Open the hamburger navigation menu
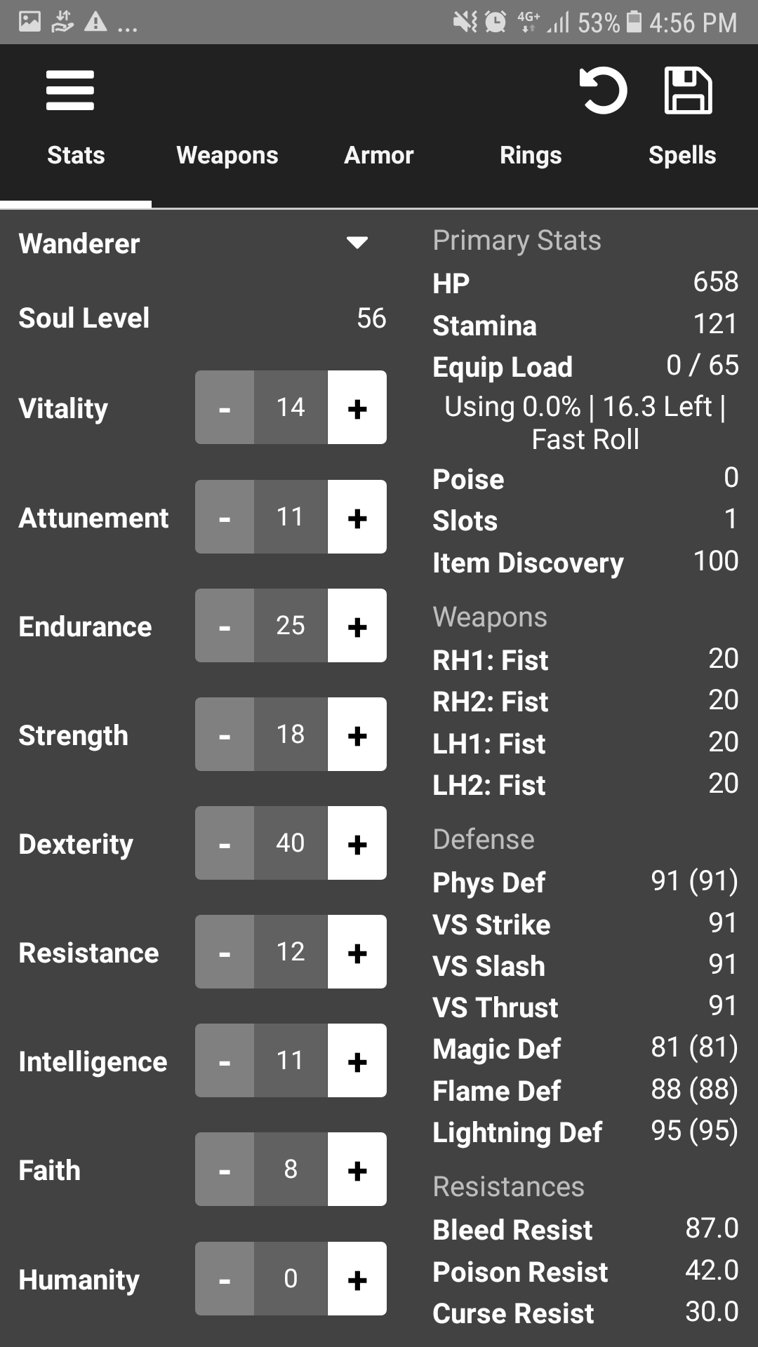Screen dimensions: 758x1347 69,91
